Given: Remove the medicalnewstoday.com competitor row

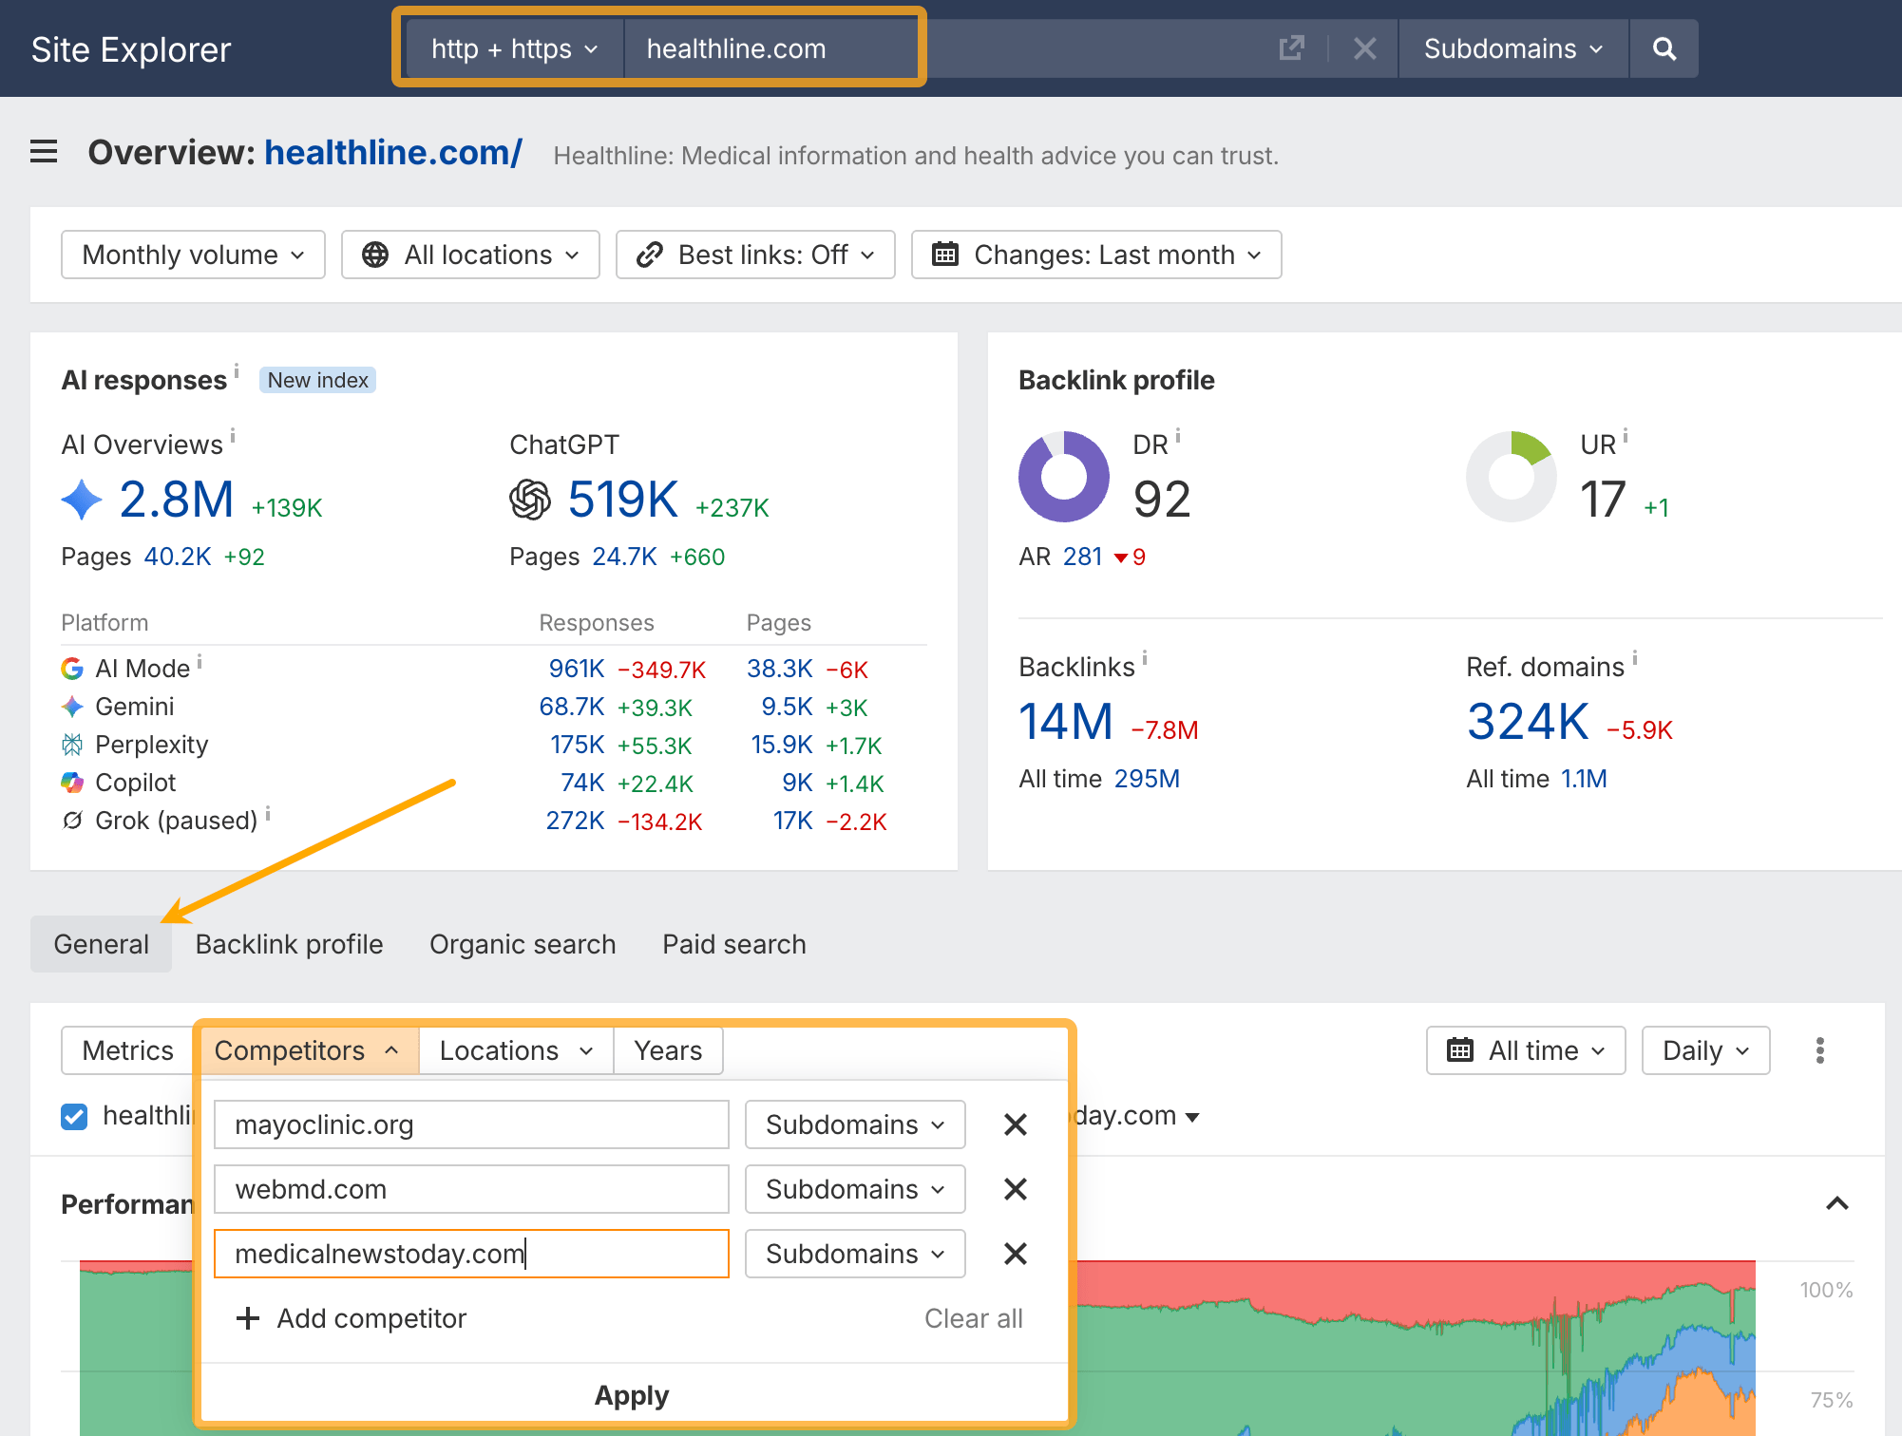Looking at the screenshot, I should click(x=1016, y=1254).
